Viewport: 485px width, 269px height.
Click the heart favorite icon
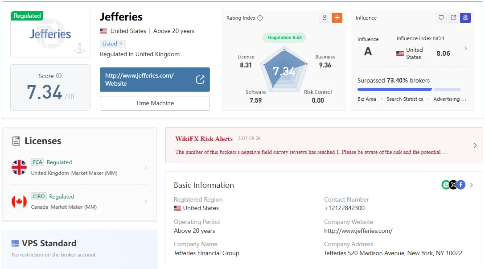click(x=441, y=18)
